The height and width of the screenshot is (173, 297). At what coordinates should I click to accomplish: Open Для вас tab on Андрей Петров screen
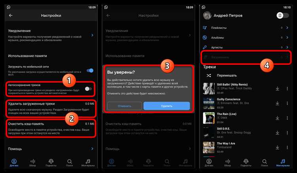click(x=209, y=163)
